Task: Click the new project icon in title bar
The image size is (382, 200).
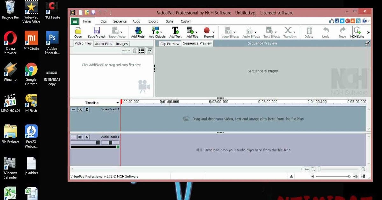Action: tap(81, 13)
